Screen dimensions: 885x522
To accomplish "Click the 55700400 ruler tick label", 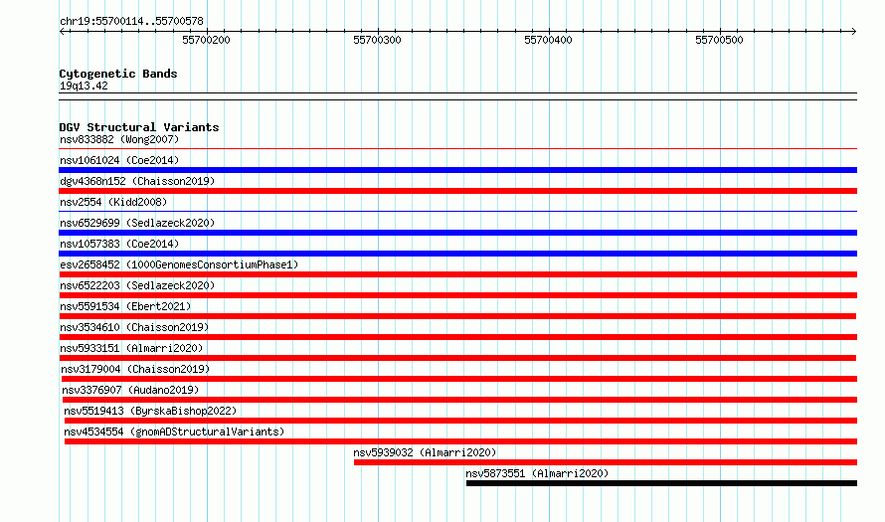I will tap(548, 40).
